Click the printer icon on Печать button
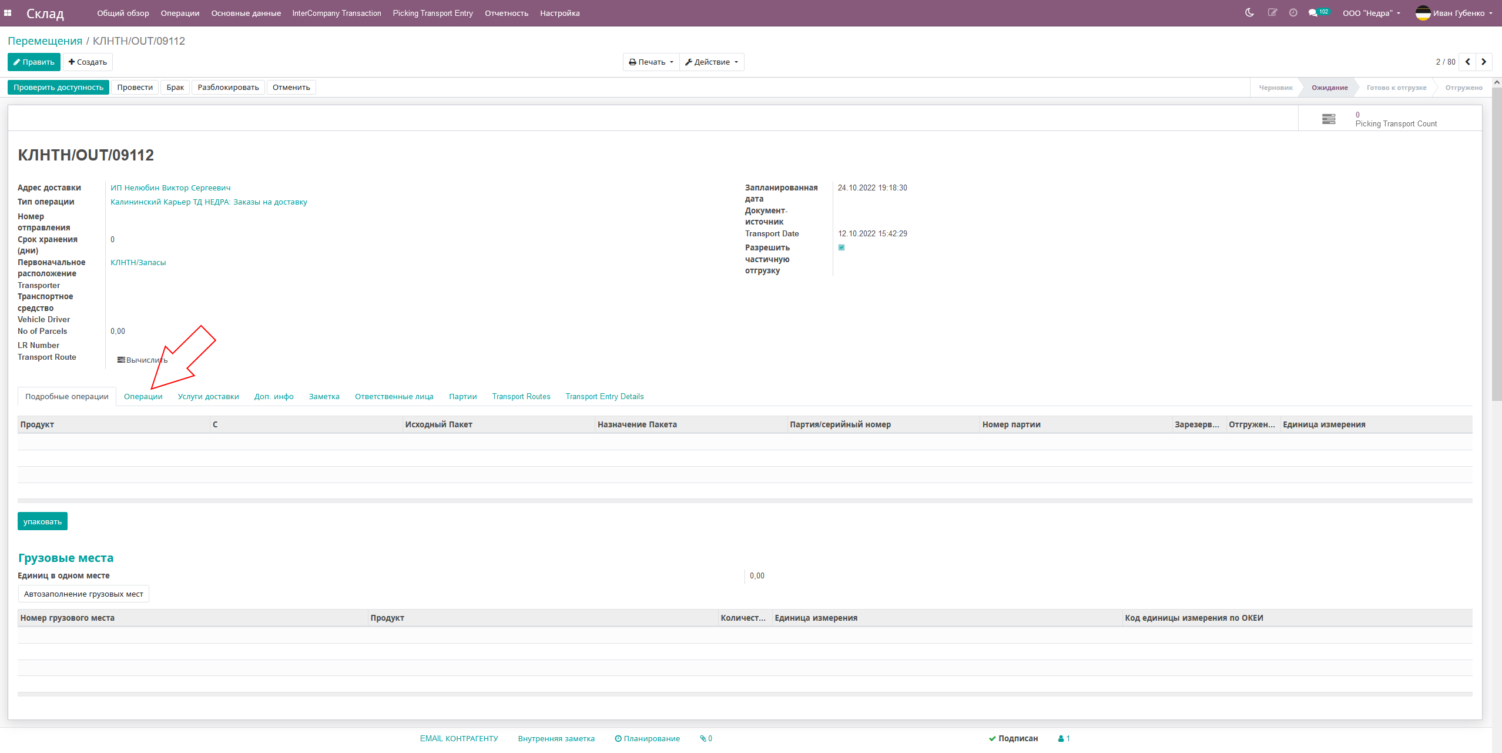Viewport: 1502px width, 753px height. [x=632, y=62]
